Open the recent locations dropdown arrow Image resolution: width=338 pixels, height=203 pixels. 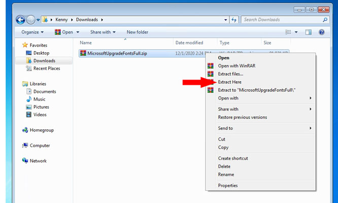(38, 20)
